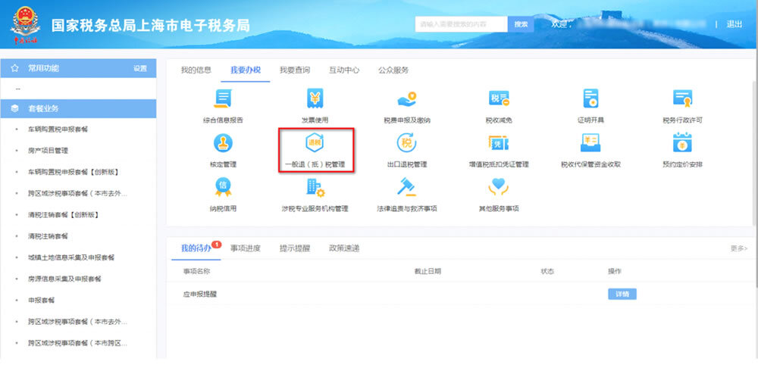The height and width of the screenshot is (374, 758).
Task: Open 综合信息报告 icon
Action: (x=223, y=99)
